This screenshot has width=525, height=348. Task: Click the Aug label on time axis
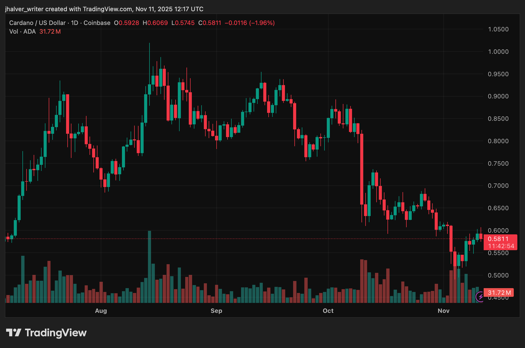tap(101, 311)
